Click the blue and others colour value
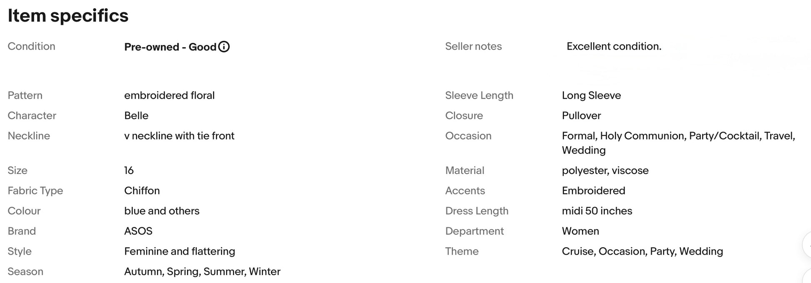 (x=162, y=211)
